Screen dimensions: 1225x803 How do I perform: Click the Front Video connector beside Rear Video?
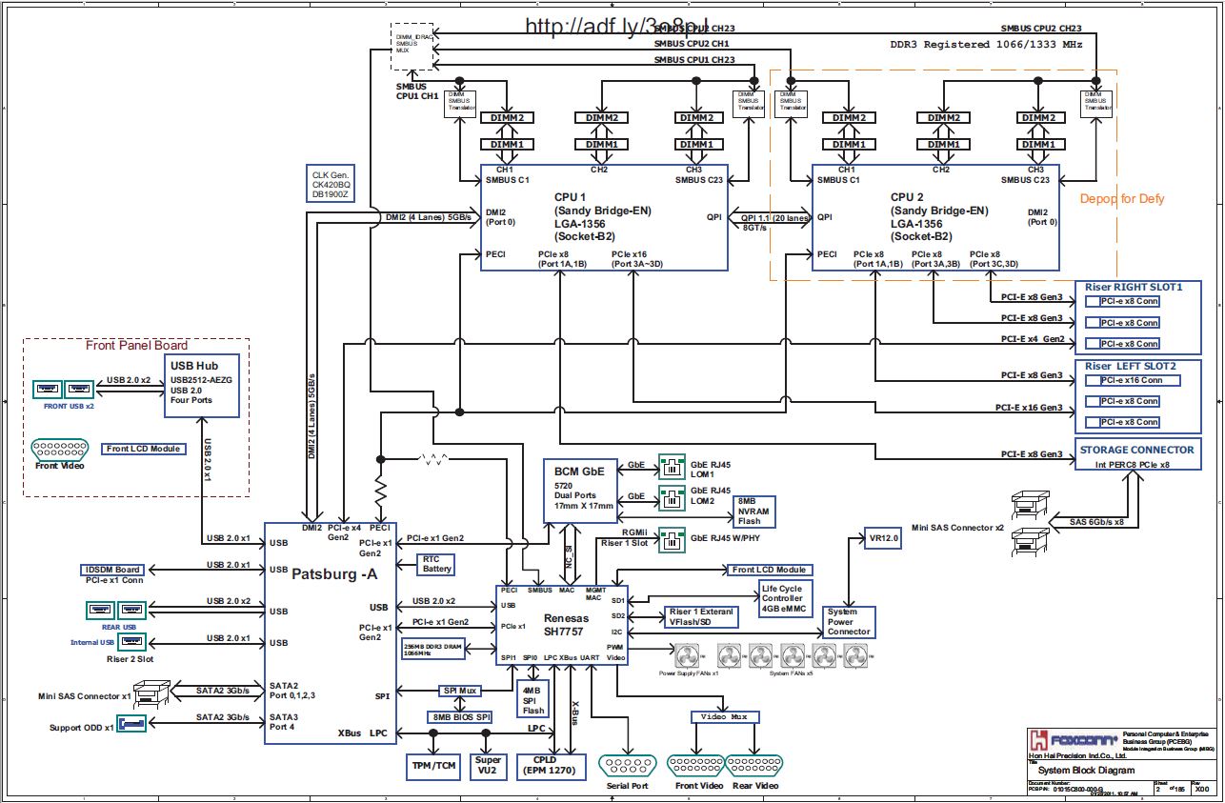(695, 766)
